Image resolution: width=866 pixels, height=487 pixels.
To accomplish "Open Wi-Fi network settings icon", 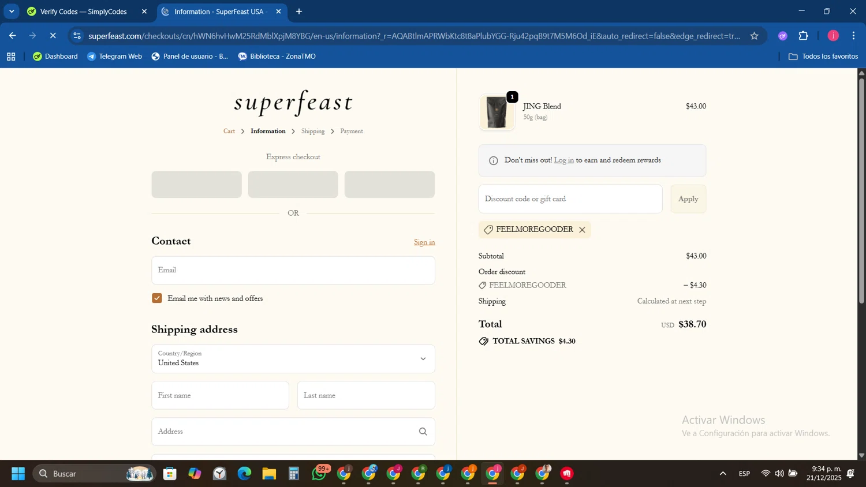I will pyautogui.click(x=766, y=474).
